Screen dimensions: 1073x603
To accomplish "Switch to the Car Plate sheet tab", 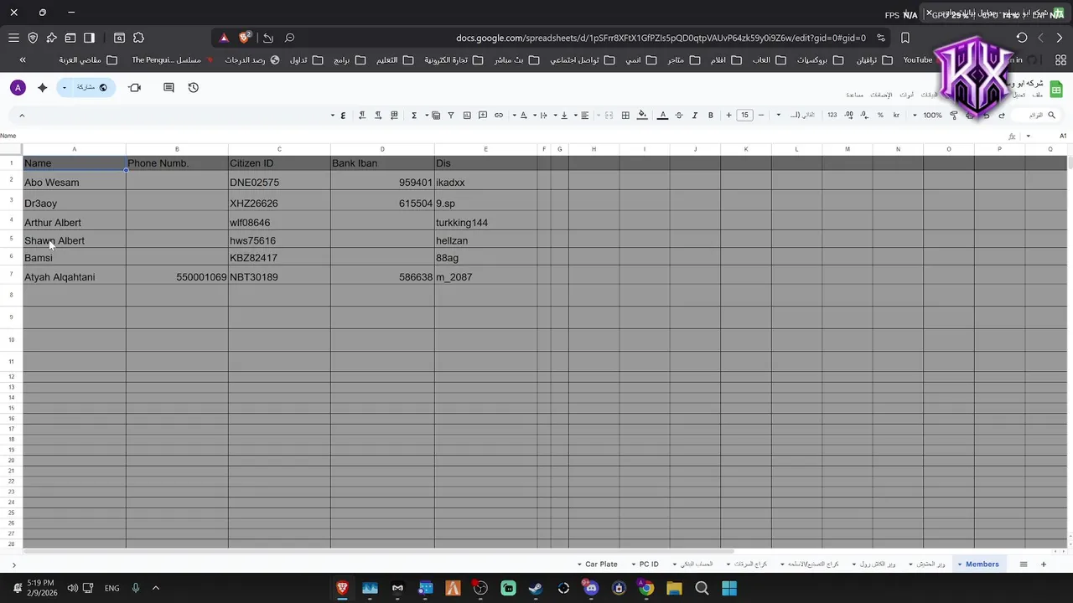I will point(601,564).
